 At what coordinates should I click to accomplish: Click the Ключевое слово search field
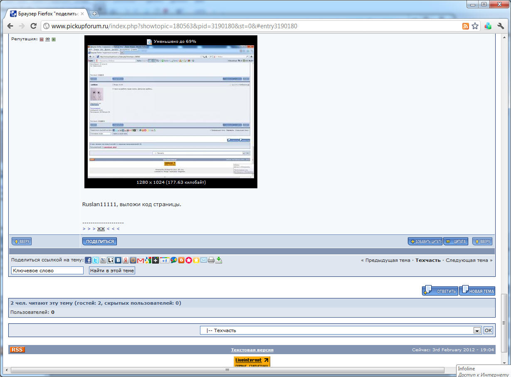tap(47, 271)
